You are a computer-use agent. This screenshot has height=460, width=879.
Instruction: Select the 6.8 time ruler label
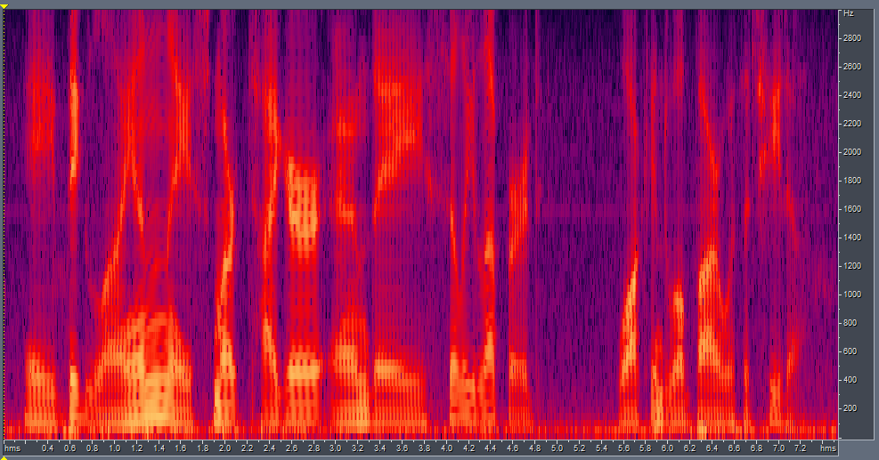[x=756, y=448]
